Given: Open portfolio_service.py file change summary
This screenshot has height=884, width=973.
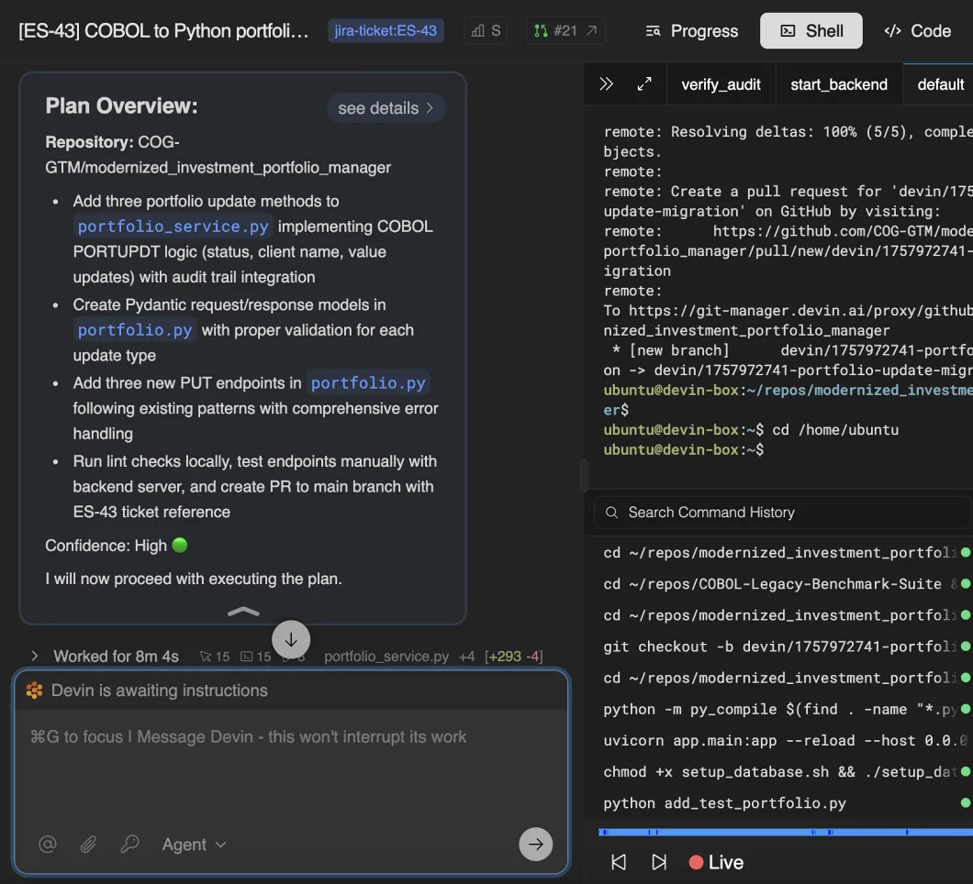Looking at the screenshot, I should click(x=433, y=657).
